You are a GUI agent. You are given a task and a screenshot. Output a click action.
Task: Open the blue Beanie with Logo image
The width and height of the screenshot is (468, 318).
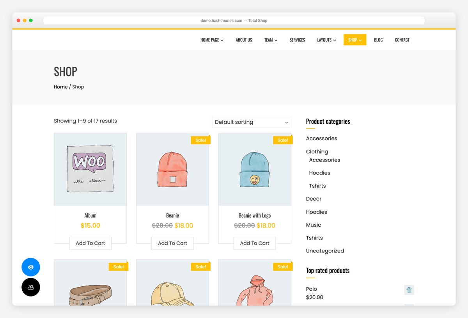pyautogui.click(x=255, y=169)
